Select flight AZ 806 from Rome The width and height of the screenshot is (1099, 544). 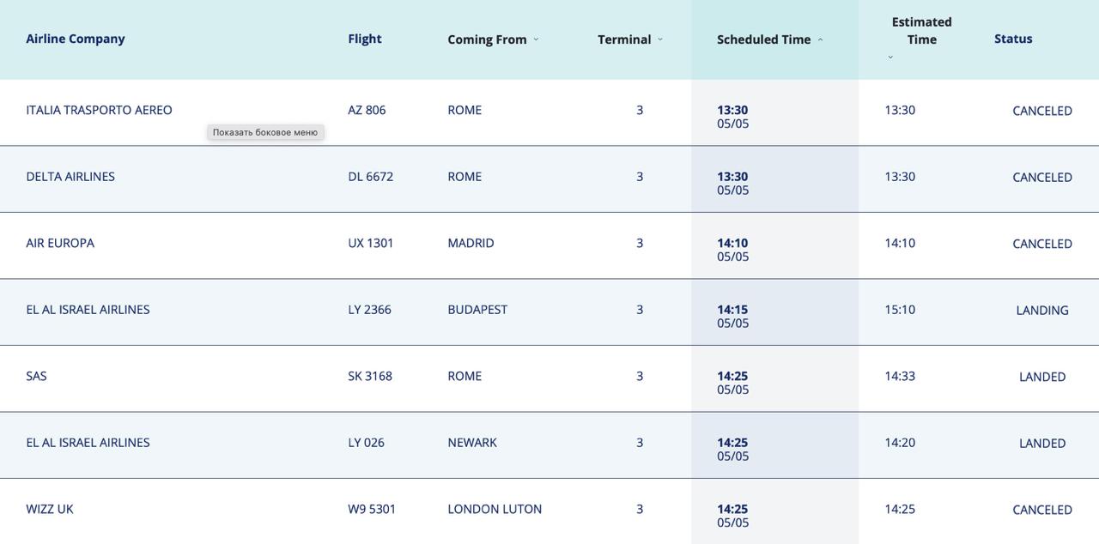[x=367, y=110]
